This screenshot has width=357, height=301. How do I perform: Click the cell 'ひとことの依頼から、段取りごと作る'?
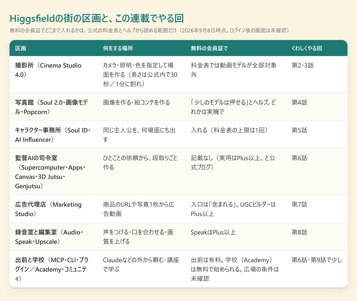(x=141, y=172)
